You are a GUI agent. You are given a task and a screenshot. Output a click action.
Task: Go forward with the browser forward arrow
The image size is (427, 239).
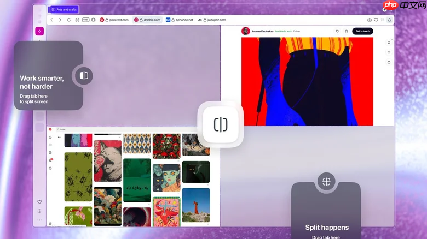[x=60, y=20]
